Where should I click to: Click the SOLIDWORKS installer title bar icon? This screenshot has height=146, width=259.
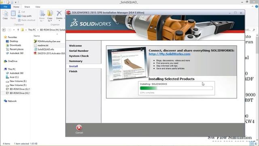coord(68,13)
